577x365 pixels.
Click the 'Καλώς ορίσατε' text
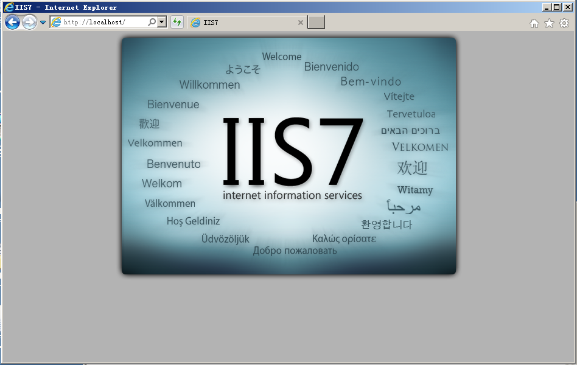344,239
